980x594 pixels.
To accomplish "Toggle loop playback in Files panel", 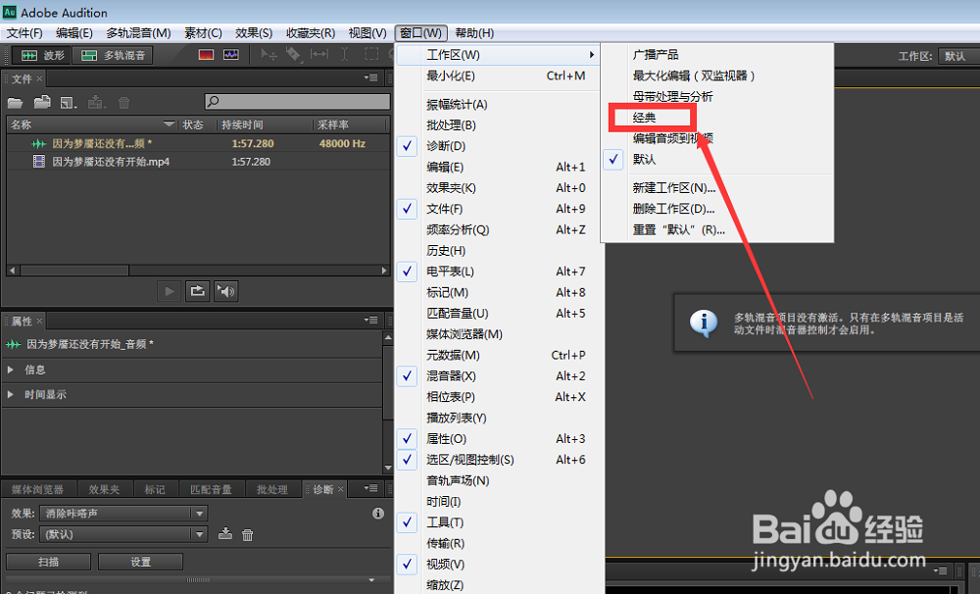I will coord(198,291).
